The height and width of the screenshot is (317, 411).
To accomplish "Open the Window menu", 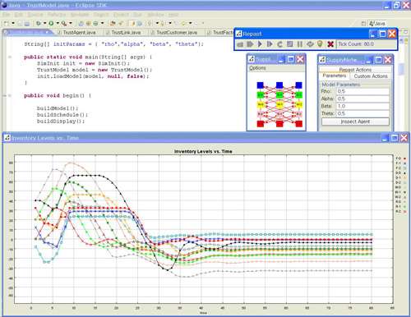I will 155,15.
